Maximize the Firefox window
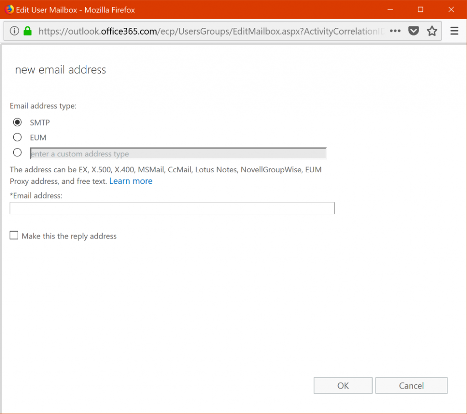The width and height of the screenshot is (467, 414). point(421,9)
